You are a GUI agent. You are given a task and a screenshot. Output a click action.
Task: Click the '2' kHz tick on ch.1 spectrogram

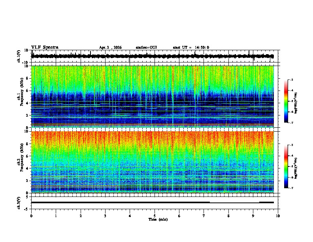click(27, 115)
